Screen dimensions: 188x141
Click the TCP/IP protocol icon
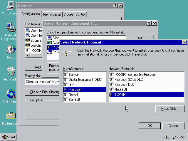coord(112,95)
